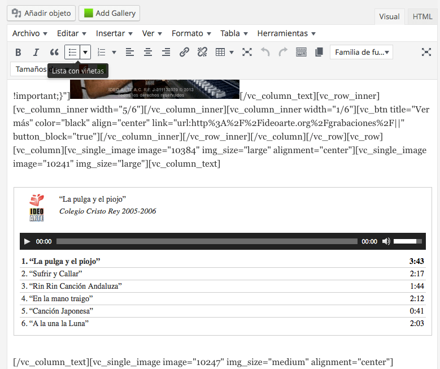The height and width of the screenshot is (369, 440).
Task: Select track "En la mano traigo"
Action: coord(223,298)
